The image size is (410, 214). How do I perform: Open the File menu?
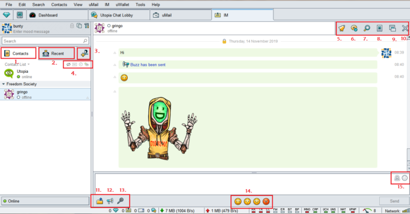(9, 5)
